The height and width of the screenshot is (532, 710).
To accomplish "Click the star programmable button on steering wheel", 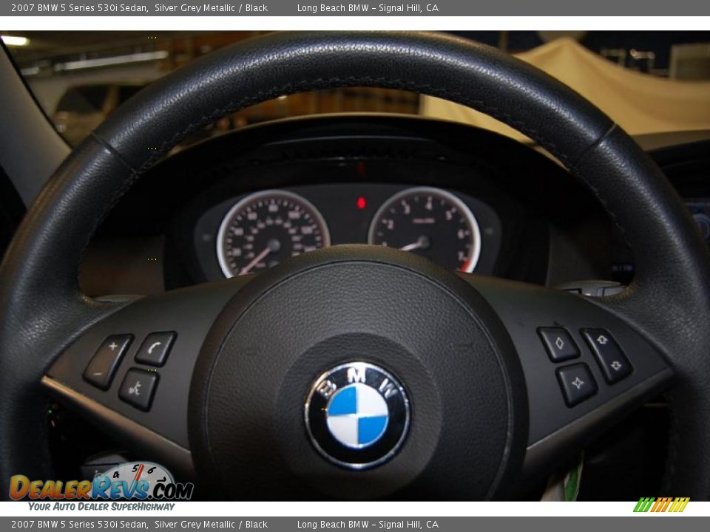I will [x=576, y=384].
